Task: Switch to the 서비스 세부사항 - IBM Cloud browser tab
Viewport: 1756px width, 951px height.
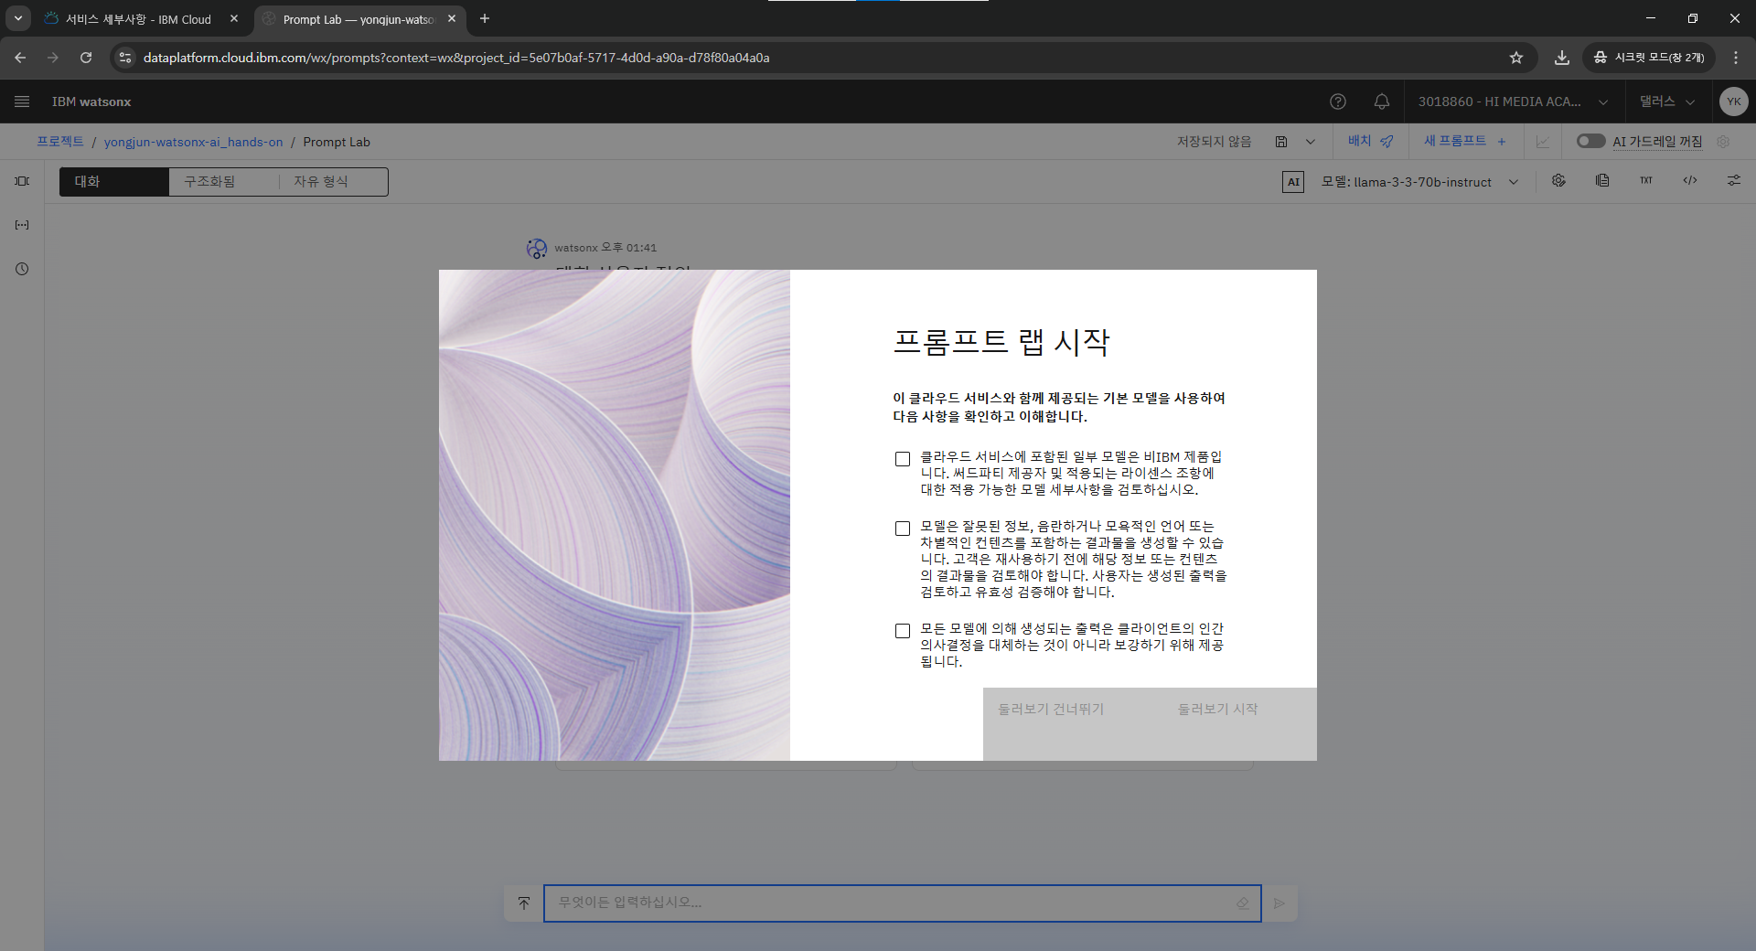Action: click(139, 19)
